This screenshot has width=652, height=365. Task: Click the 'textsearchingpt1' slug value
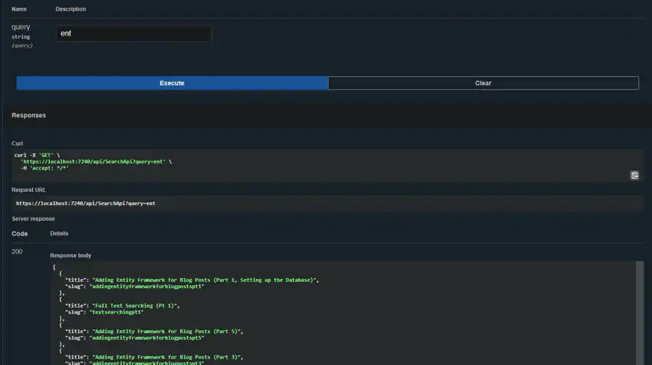[119, 312]
